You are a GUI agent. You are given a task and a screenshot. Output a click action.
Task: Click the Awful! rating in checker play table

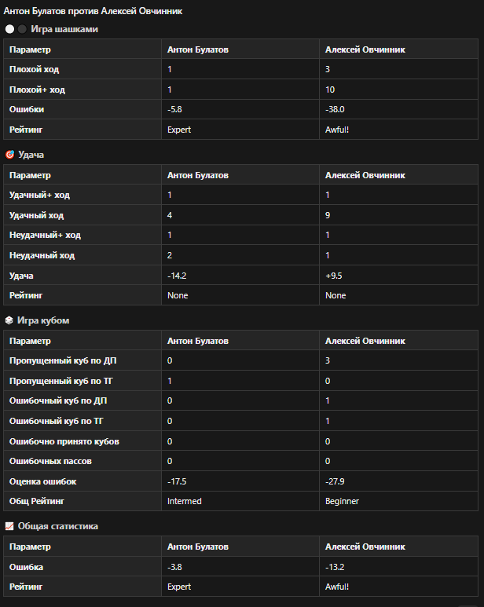pyautogui.click(x=337, y=130)
